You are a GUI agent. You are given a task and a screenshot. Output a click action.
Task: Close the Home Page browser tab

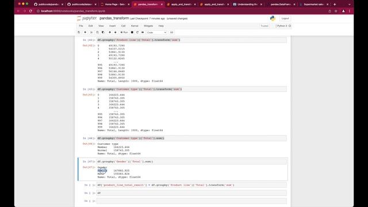129,4
